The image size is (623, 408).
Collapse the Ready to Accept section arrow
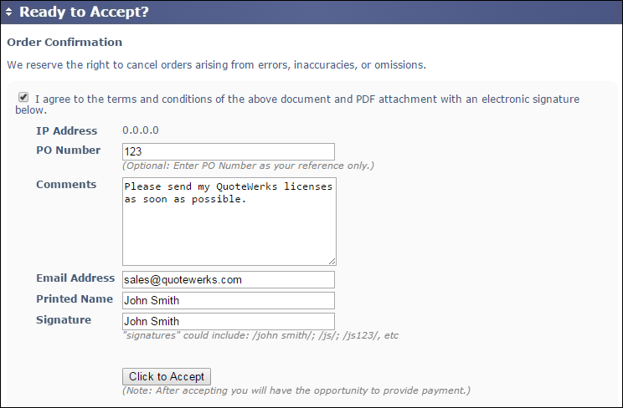(9, 13)
